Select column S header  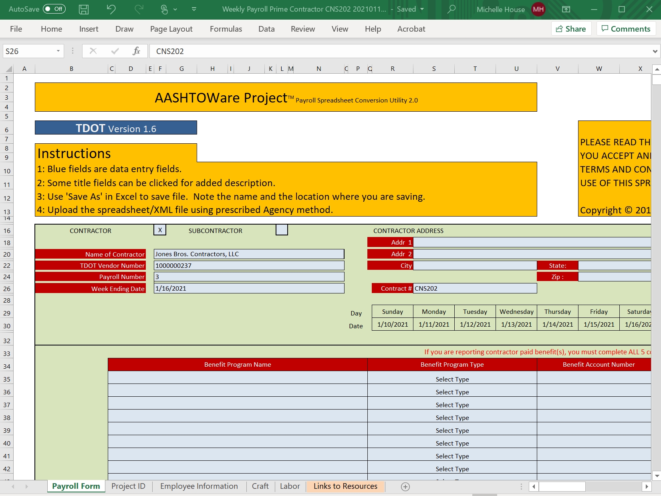[434, 69]
